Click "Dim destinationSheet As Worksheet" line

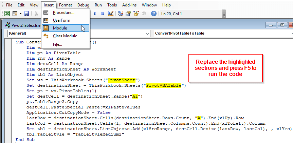pyautogui.click(x=71, y=69)
